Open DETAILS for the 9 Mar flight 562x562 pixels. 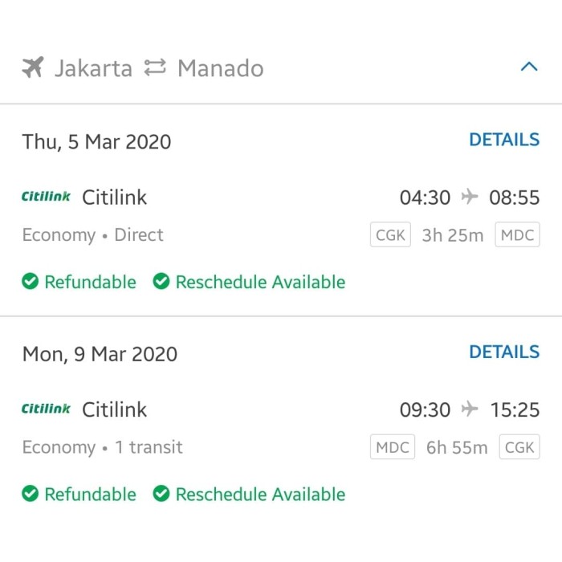pyautogui.click(x=504, y=352)
